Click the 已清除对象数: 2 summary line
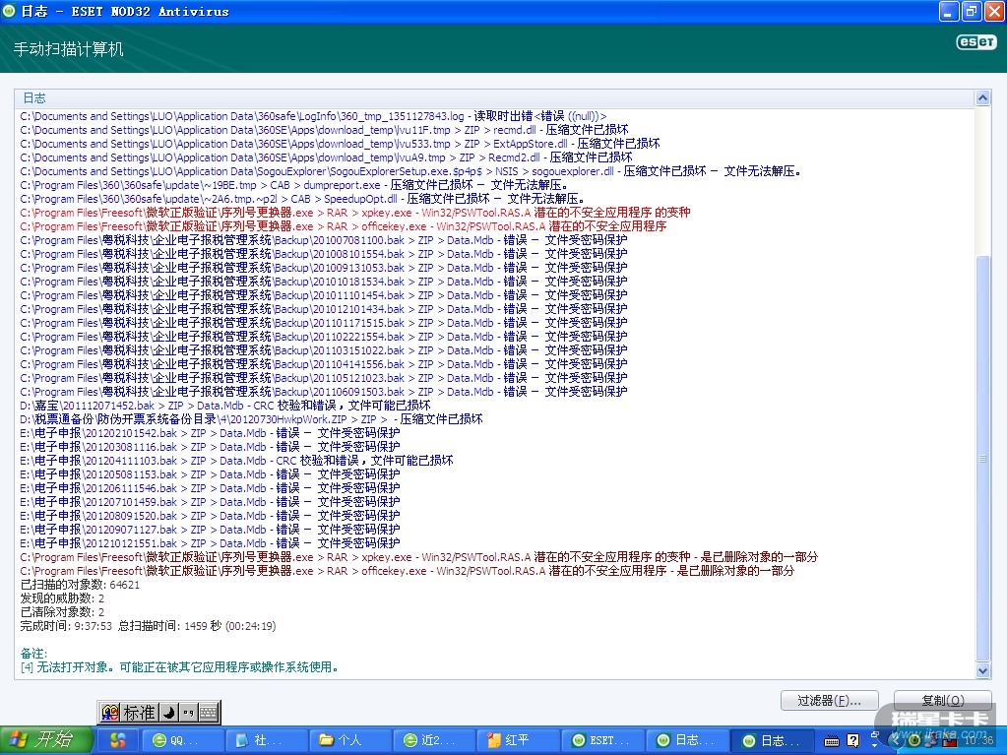 coord(62,612)
